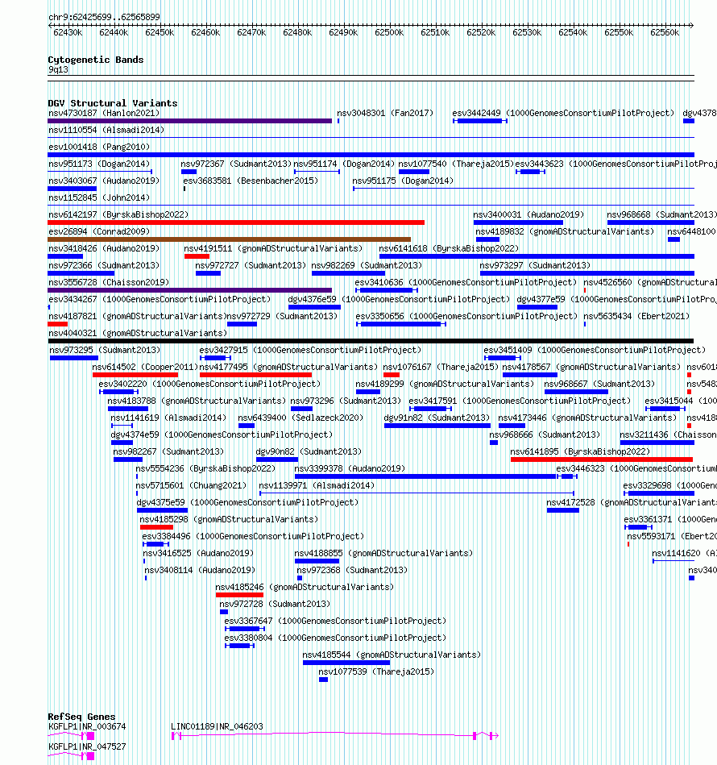The image size is (717, 765).
Task: Click dgv91n82 (Sudmant2013) label
Action: (437, 418)
